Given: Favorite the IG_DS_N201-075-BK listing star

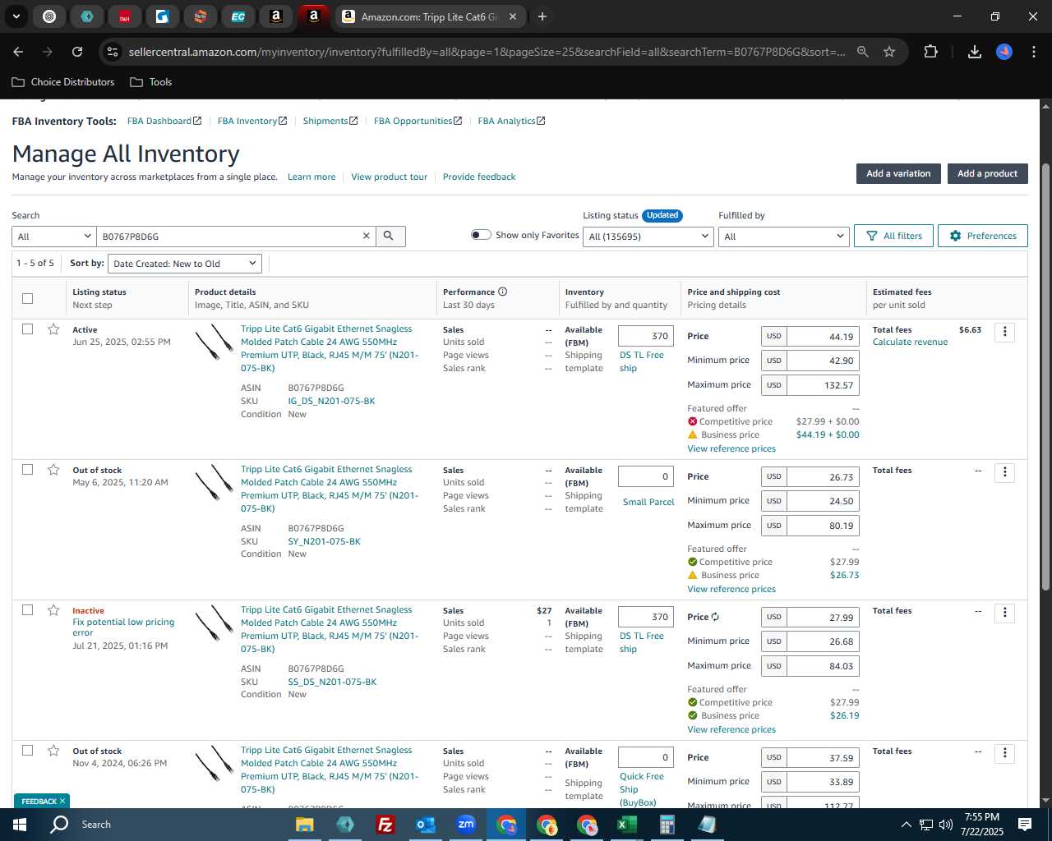Looking at the screenshot, I should click(53, 329).
